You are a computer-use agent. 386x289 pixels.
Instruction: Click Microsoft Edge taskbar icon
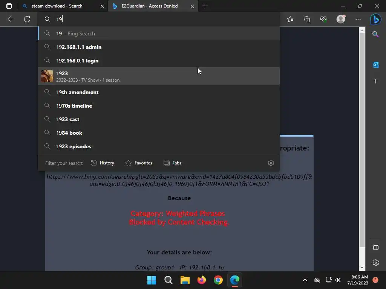click(235, 280)
